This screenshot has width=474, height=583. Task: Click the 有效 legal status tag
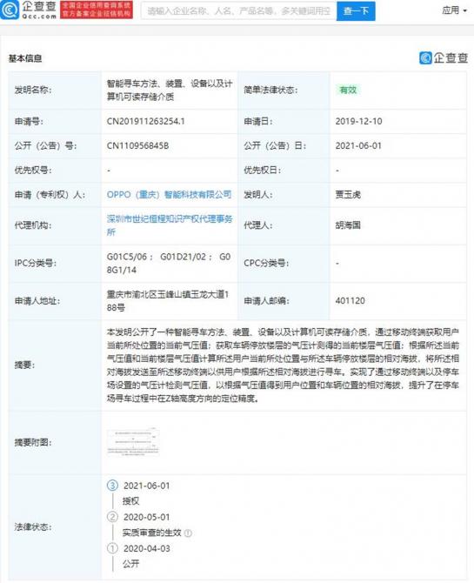tap(348, 90)
